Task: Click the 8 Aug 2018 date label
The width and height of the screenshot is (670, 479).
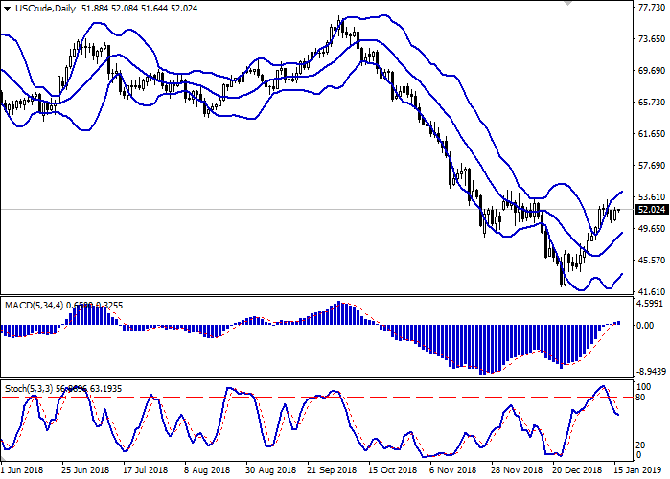Action: tap(208, 470)
